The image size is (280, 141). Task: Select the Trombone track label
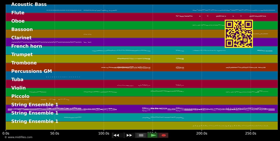click(x=24, y=63)
